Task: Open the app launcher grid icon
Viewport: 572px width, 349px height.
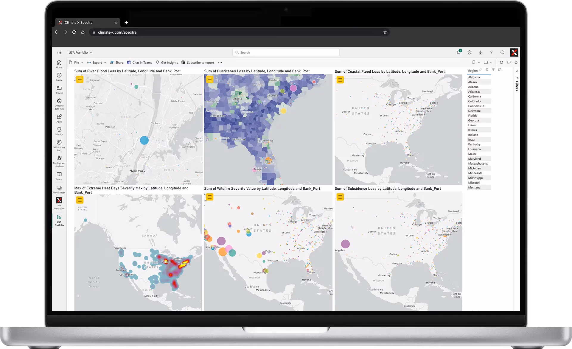Action: click(x=59, y=52)
